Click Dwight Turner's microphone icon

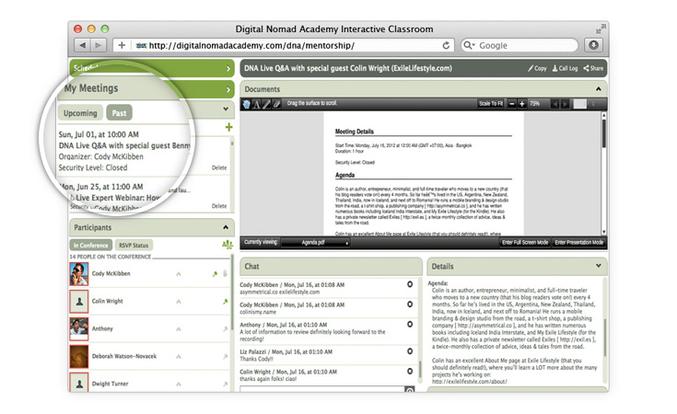pyautogui.click(x=225, y=384)
